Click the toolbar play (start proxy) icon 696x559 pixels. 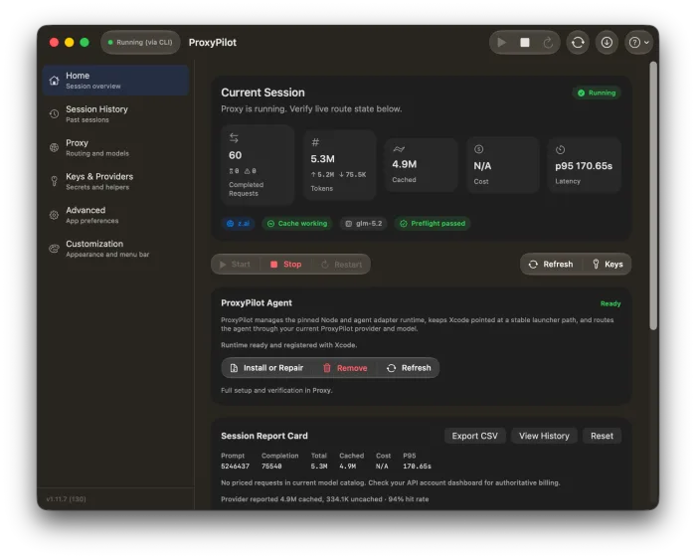(501, 42)
